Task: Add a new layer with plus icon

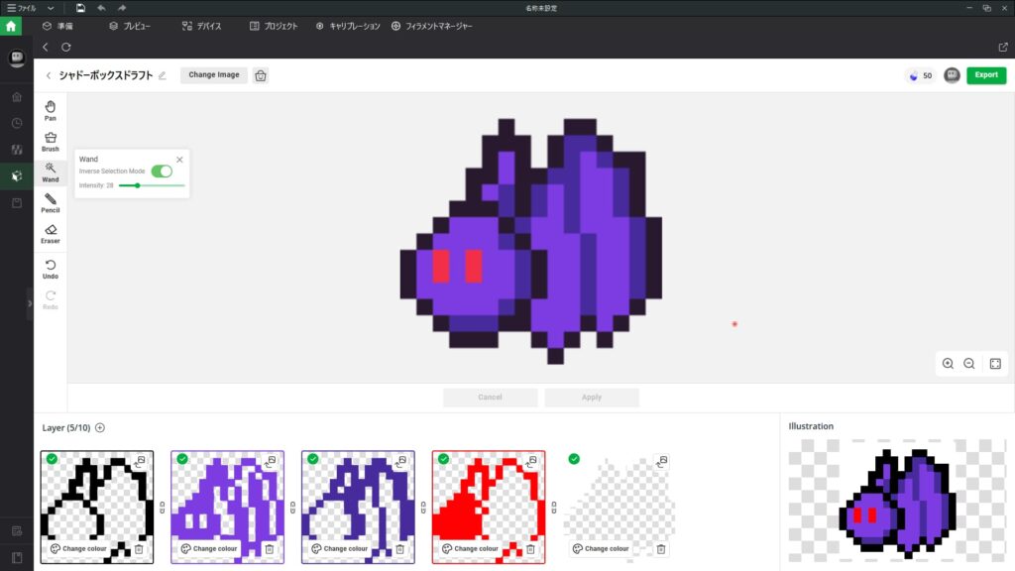Action: coord(100,428)
